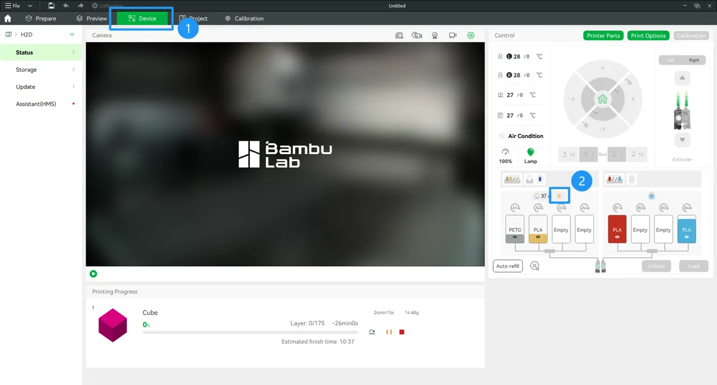Image resolution: width=717 pixels, height=385 pixels.
Task: Open camera settings green hexagon icon
Action: (x=471, y=35)
